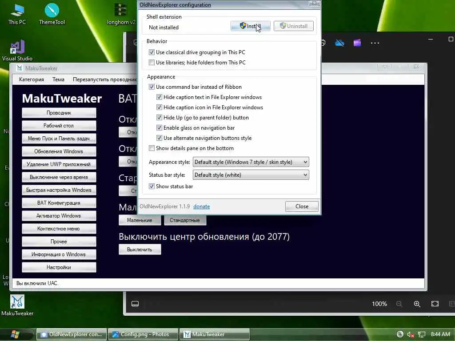The height and width of the screenshot is (341, 455).
Task: Click Быстрая настройка Windows button
Action: click(59, 190)
